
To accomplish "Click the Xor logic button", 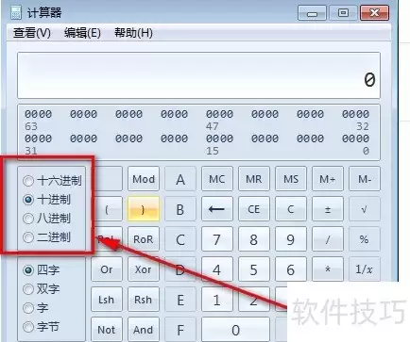I will tap(144, 269).
